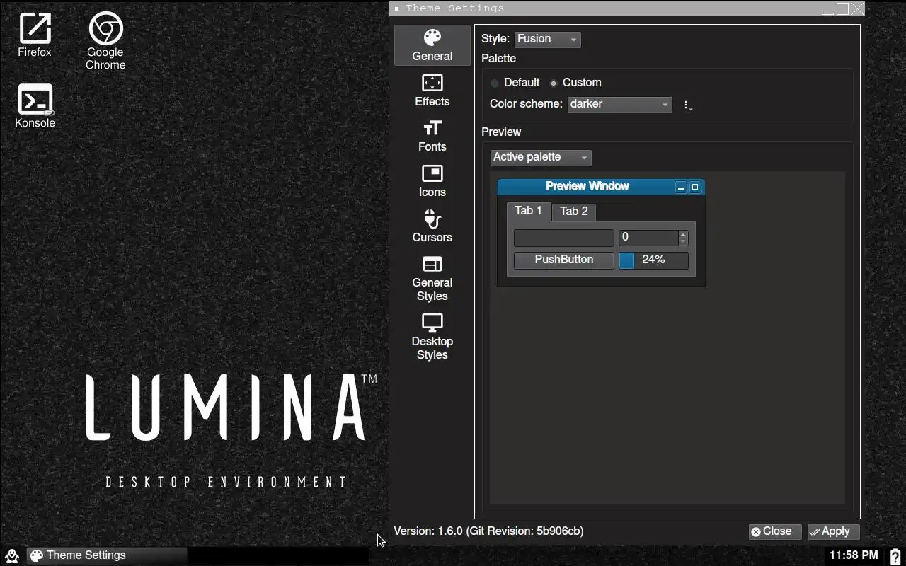This screenshot has height=566, width=906.
Task: Close Theme Settings with title bar X
Action: [857, 9]
